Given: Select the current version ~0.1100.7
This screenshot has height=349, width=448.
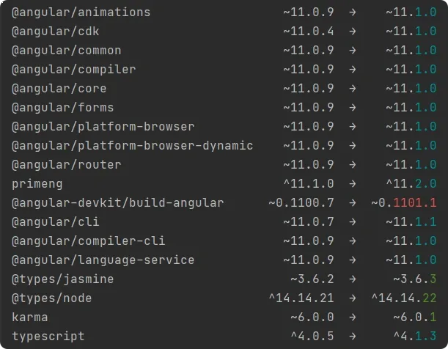Looking at the screenshot, I should 301,203.
